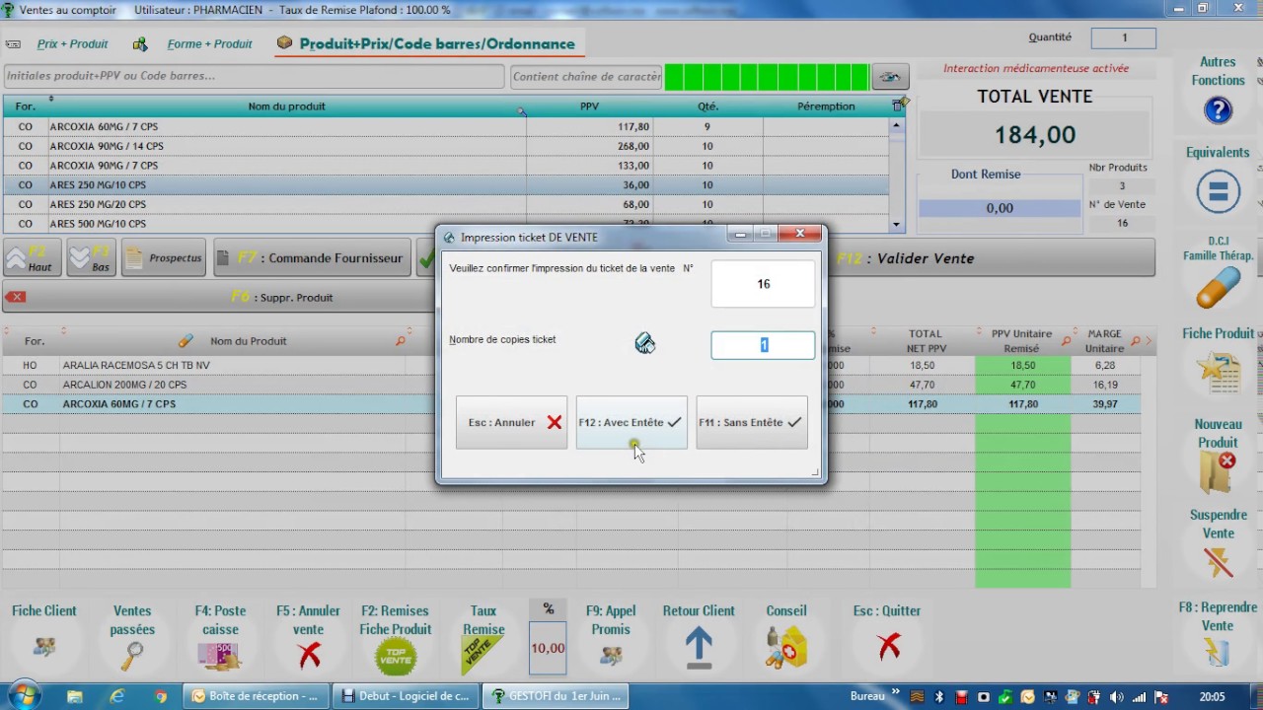Viewport: 1263px width, 710px height.
Task: Select the Forme + Produit tab
Action: 209,44
